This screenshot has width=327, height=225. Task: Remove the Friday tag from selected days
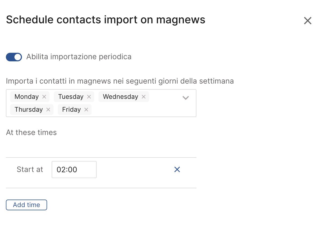click(x=86, y=110)
